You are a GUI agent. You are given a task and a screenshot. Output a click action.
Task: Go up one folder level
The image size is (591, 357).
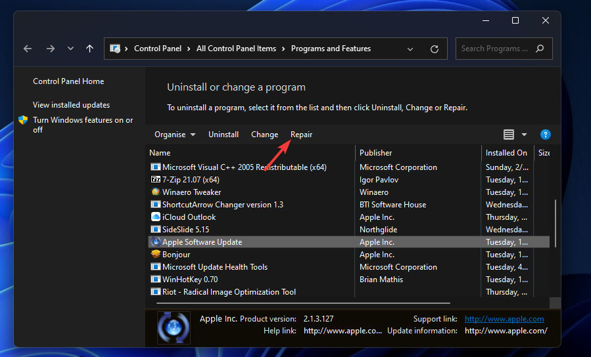[x=89, y=49]
